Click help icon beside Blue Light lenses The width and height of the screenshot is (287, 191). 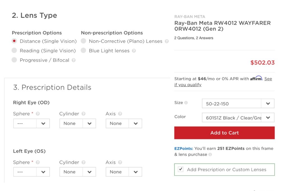pyautogui.click(x=134, y=51)
